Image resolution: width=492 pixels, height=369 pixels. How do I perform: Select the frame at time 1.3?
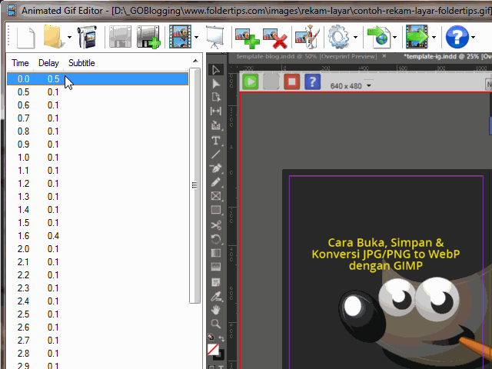click(98, 197)
